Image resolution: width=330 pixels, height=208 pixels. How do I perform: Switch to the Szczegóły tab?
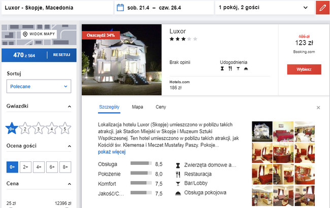pos(109,107)
